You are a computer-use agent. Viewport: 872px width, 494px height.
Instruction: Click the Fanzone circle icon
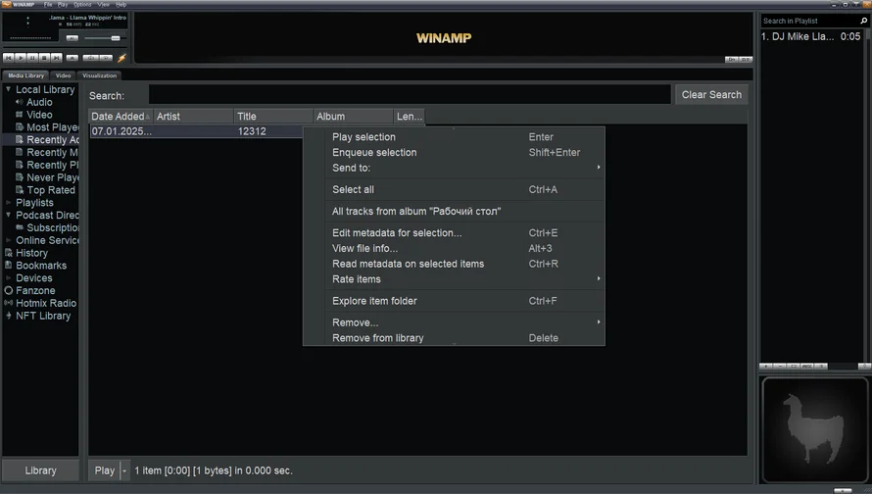[x=9, y=290]
